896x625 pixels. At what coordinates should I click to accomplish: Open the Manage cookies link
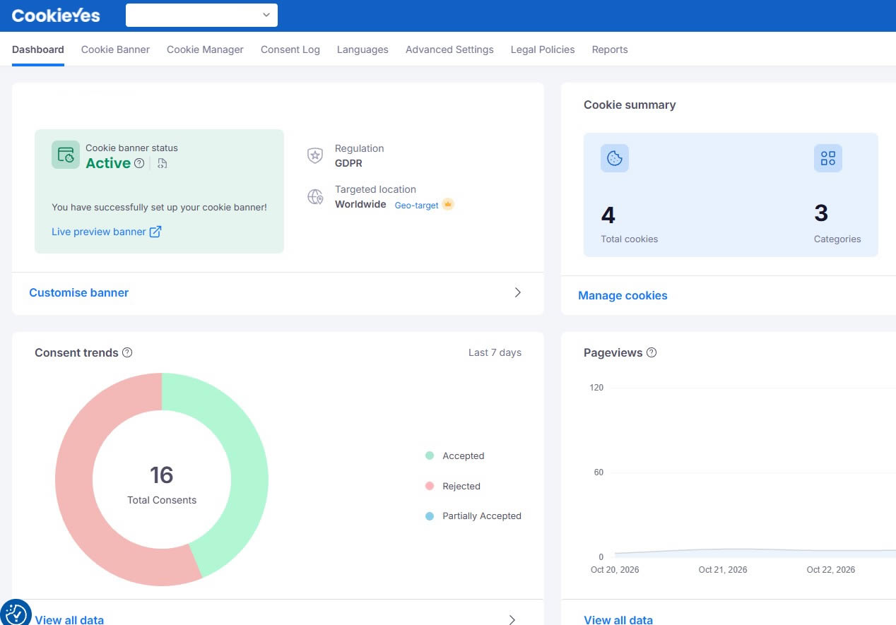coord(623,295)
